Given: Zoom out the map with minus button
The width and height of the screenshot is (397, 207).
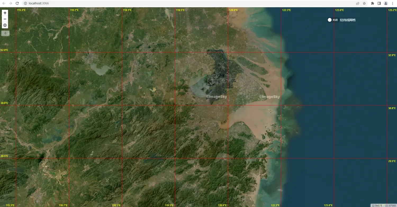Looking at the screenshot, I should [x=5, y=19].
